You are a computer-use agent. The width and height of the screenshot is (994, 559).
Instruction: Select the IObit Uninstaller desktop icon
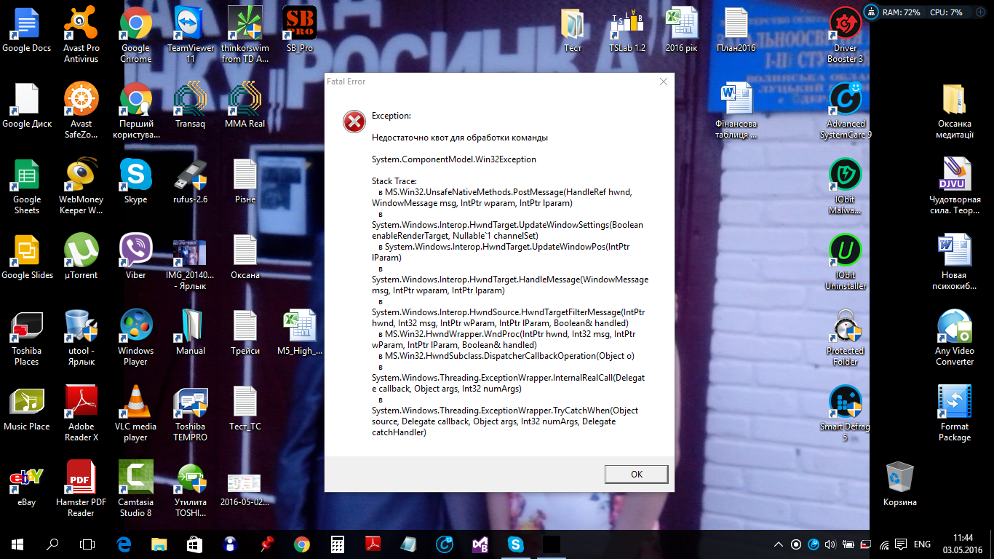[846, 261]
